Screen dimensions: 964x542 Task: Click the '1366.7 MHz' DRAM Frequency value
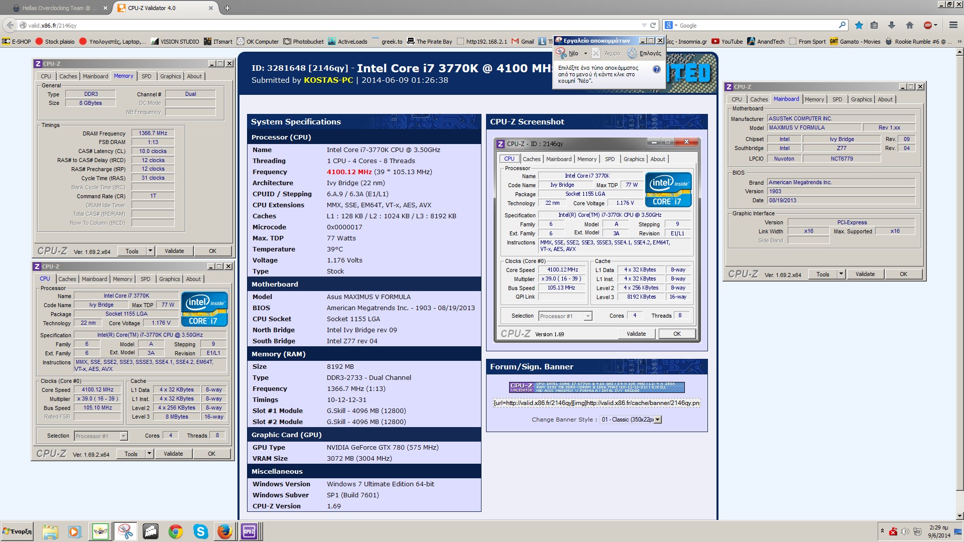[x=153, y=133]
